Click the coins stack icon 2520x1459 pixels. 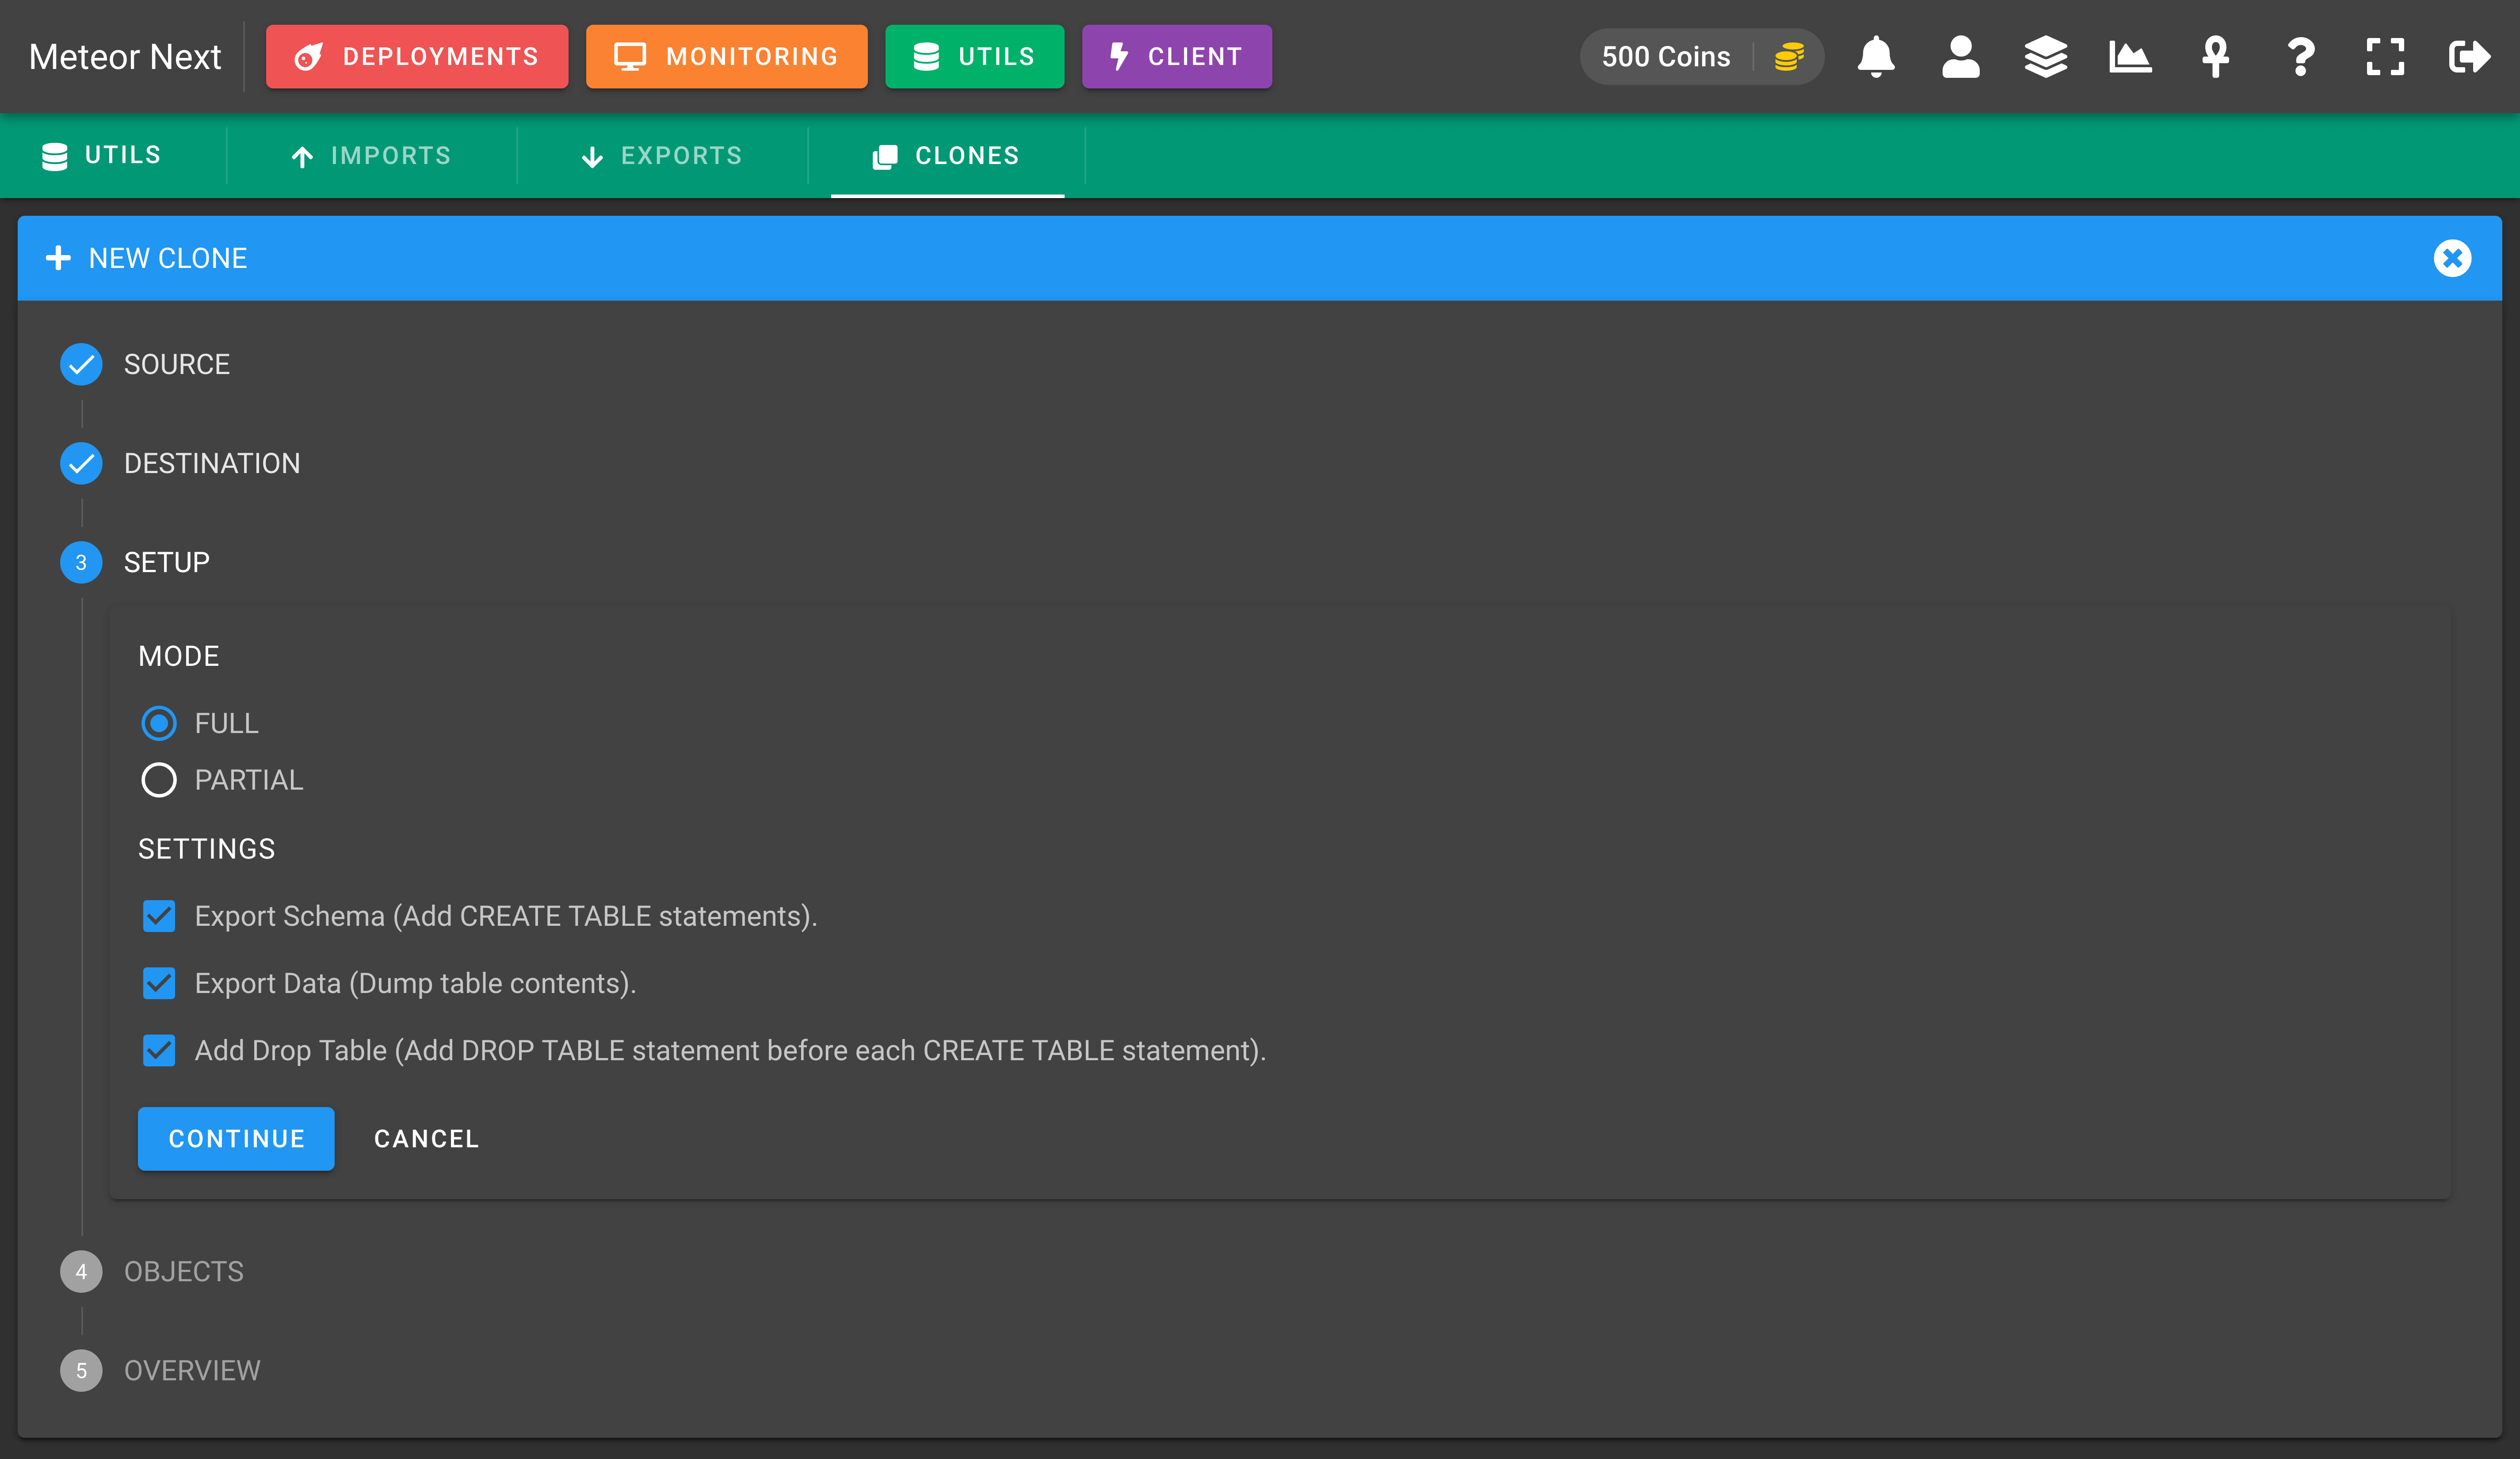point(1789,57)
